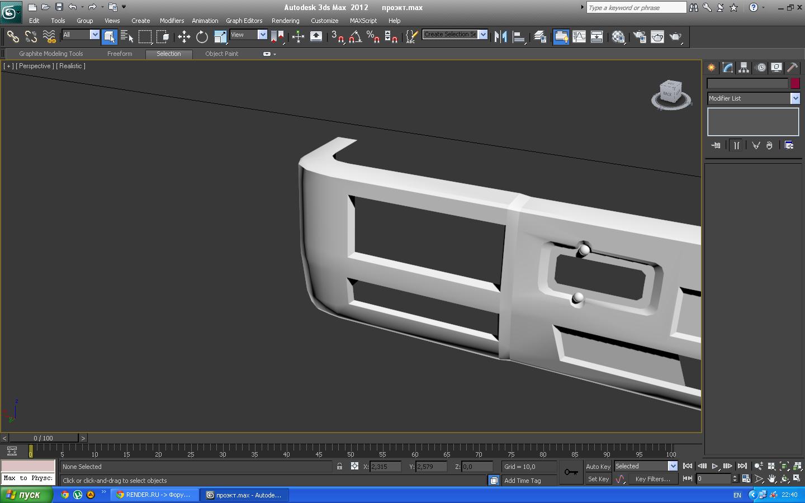The height and width of the screenshot is (503, 805).
Task: Select the Select and Rotate tool
Action: 202,37
